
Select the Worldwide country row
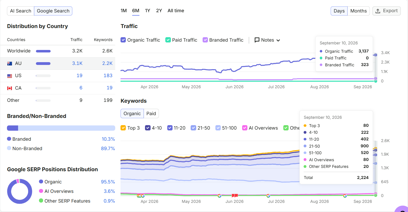coord(58,51)
